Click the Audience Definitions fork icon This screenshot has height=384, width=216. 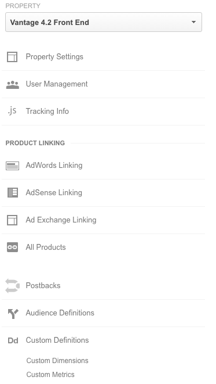(13, 314)
